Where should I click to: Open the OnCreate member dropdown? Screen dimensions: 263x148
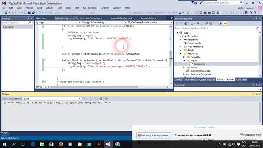click(x=150, y=23)
